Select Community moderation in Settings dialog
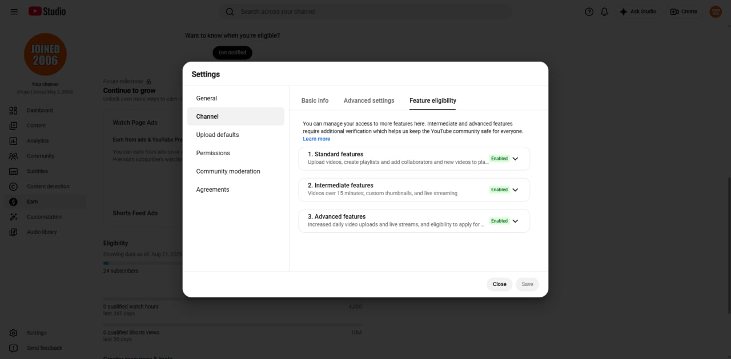 (235, 171)
